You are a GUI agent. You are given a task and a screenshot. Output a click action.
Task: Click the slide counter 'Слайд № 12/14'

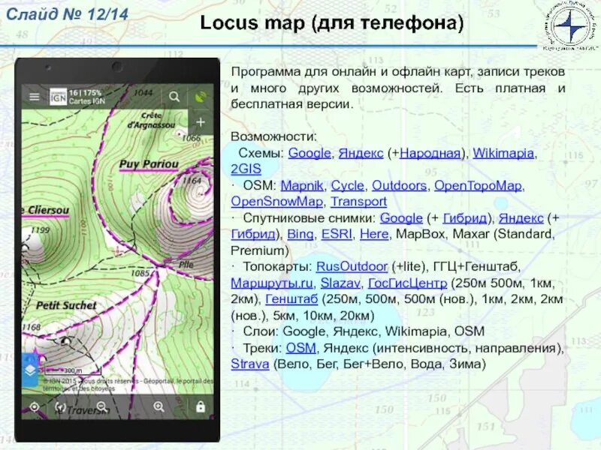pyautogui.click(x=68, y=14)
